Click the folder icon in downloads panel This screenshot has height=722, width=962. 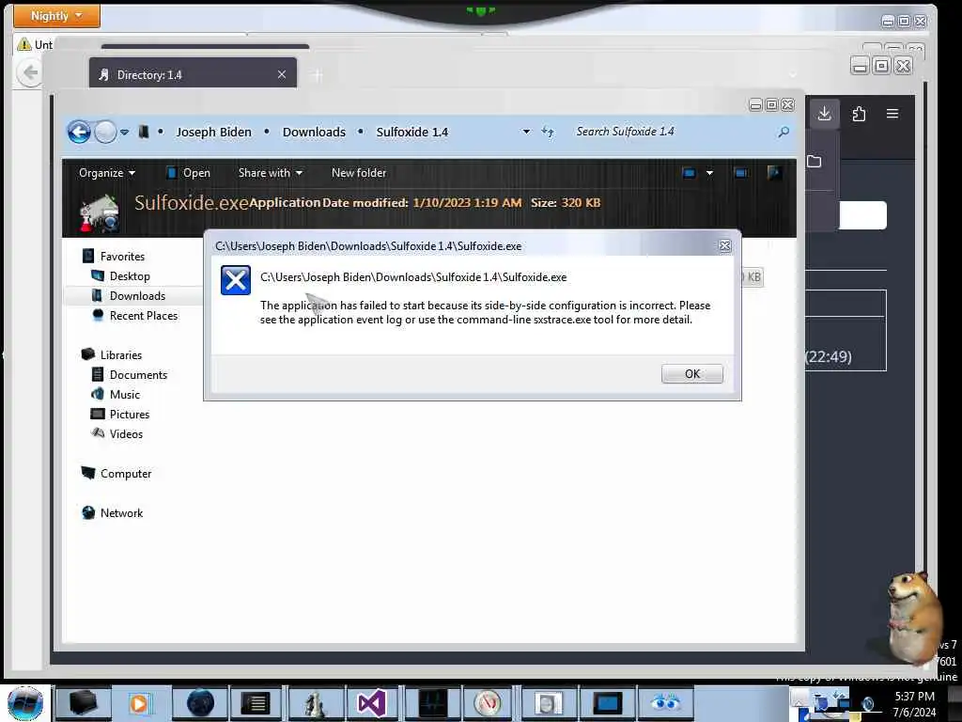point(815,162)
